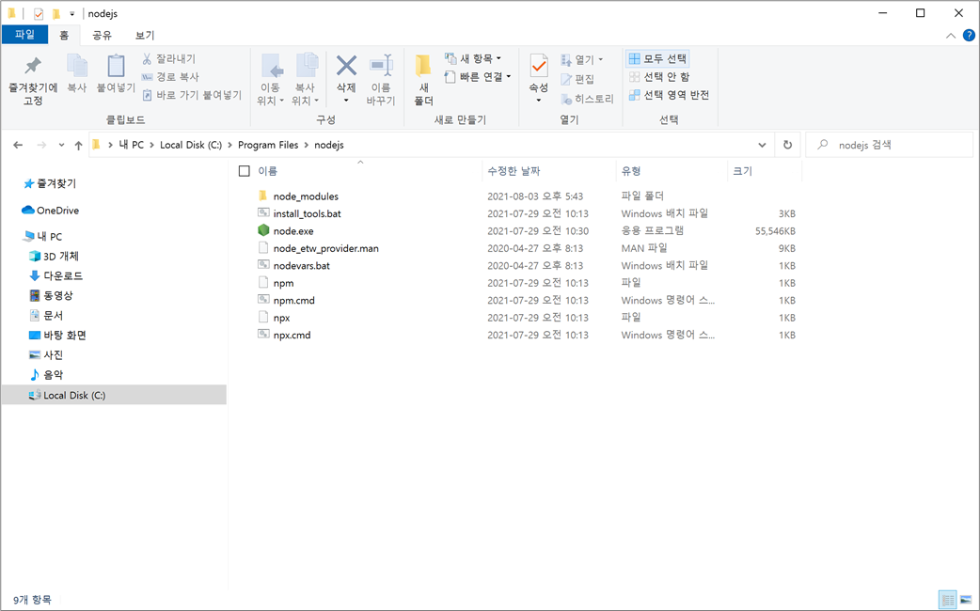Click Invert selection (선택 영역 반전)
Image resolution: width=980 pixels, height=611 pixels.
669,95
